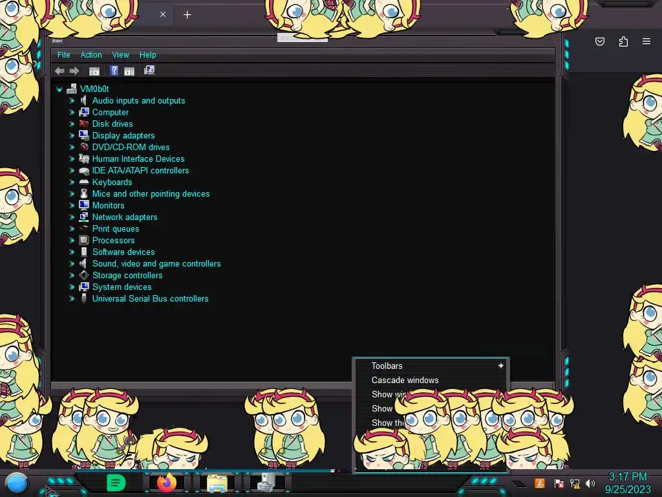The height and width of the screenshot is (497, 662).
Task: Close the current browser tab
Action: pyautogui.click(x=163, y=14)
